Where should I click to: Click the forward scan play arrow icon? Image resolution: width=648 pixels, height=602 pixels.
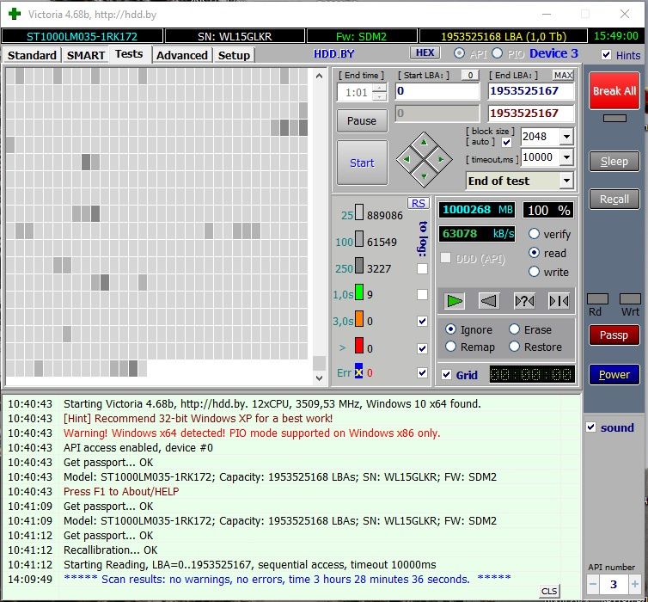(455, 300)
